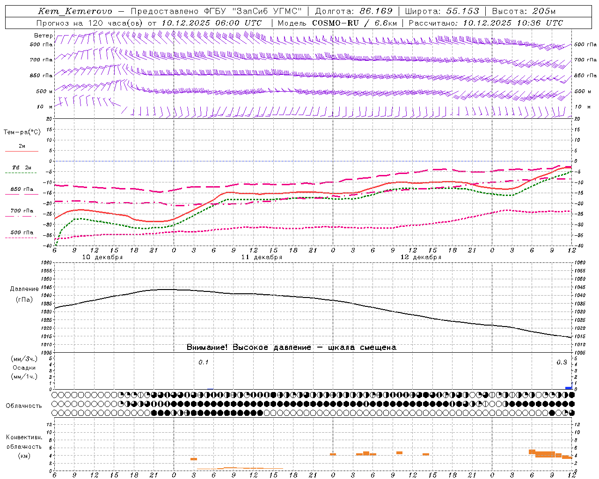The image size is (599, 479).
Task: Click the Td 2м dewpoint legend entry
Action: tap(22, 167)
